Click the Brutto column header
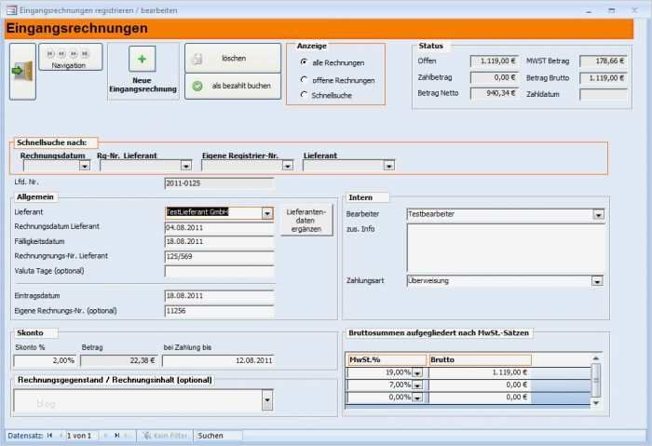 (x=480, y=360)
